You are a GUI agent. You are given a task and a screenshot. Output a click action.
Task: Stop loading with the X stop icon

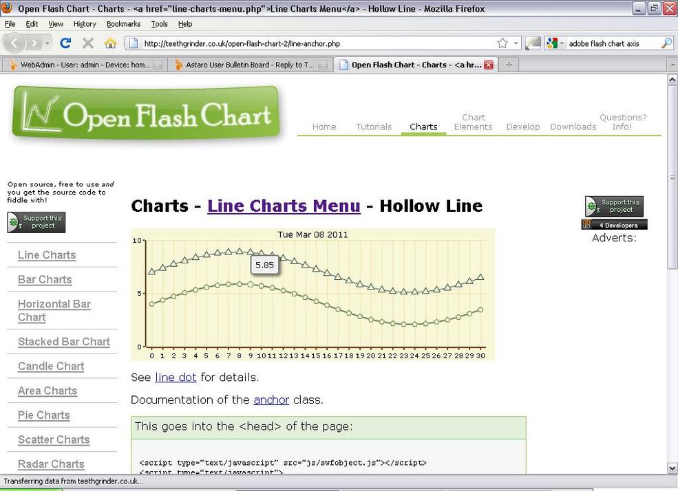pyautogui.click(x=88, y=43)
